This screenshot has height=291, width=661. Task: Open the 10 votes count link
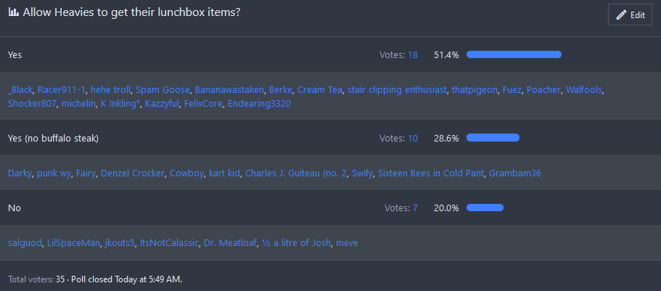click(413, 138)
